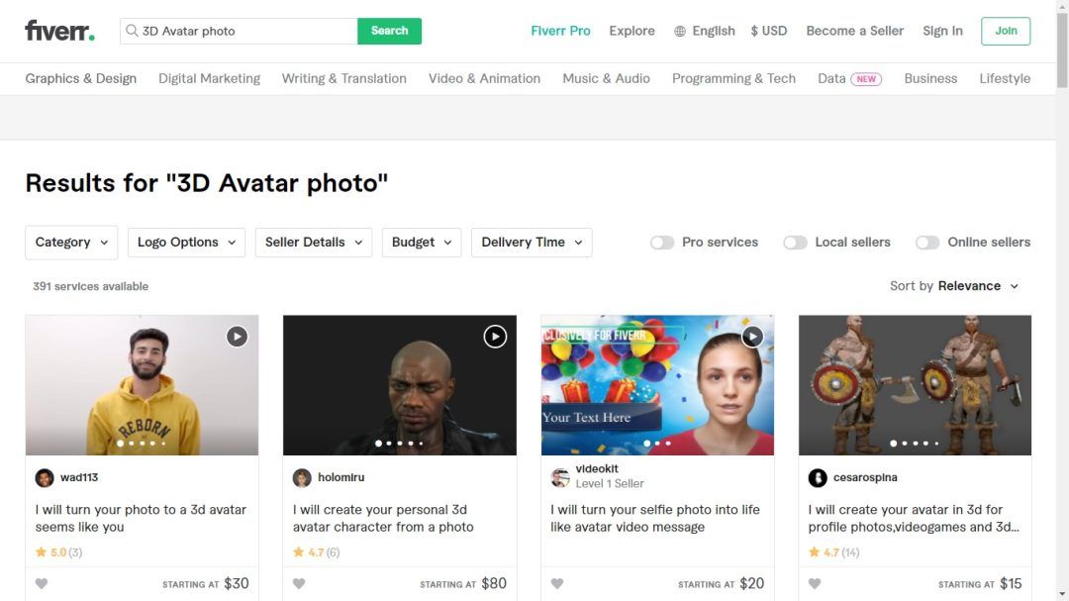This screenshot has height=601, width=1069.
Task: Play the holomiru gig video
Action: tap(495, 337)
